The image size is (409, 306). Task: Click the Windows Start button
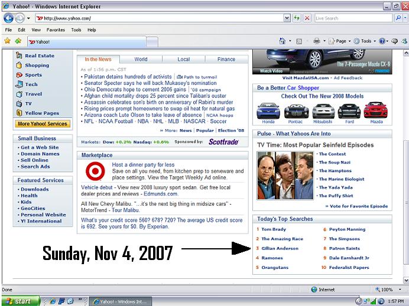21,301
